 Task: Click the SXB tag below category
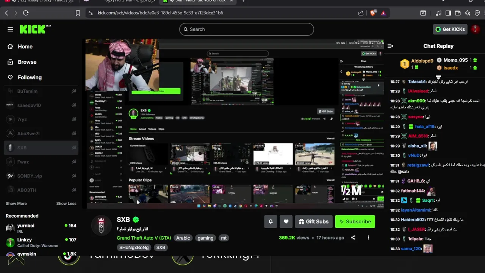point(161,248)
